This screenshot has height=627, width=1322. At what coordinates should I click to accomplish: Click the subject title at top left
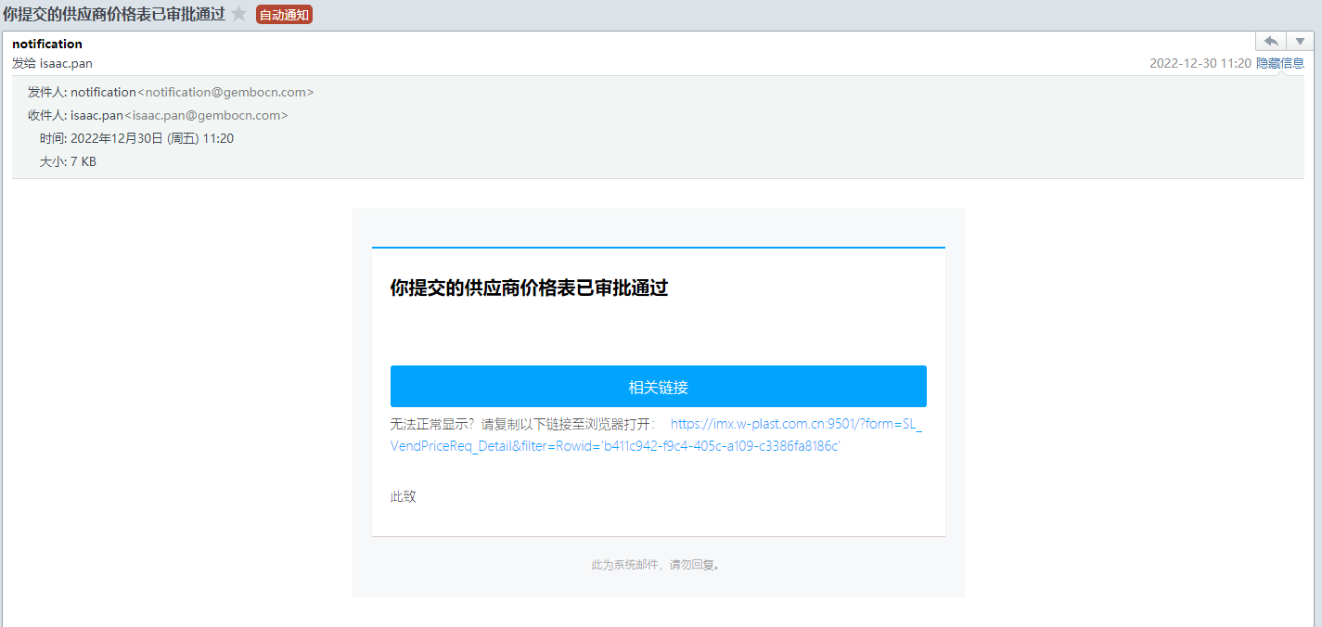(114, 14)
